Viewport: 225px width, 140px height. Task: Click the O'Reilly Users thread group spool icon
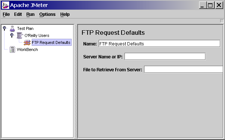click(x=20, y=35)
